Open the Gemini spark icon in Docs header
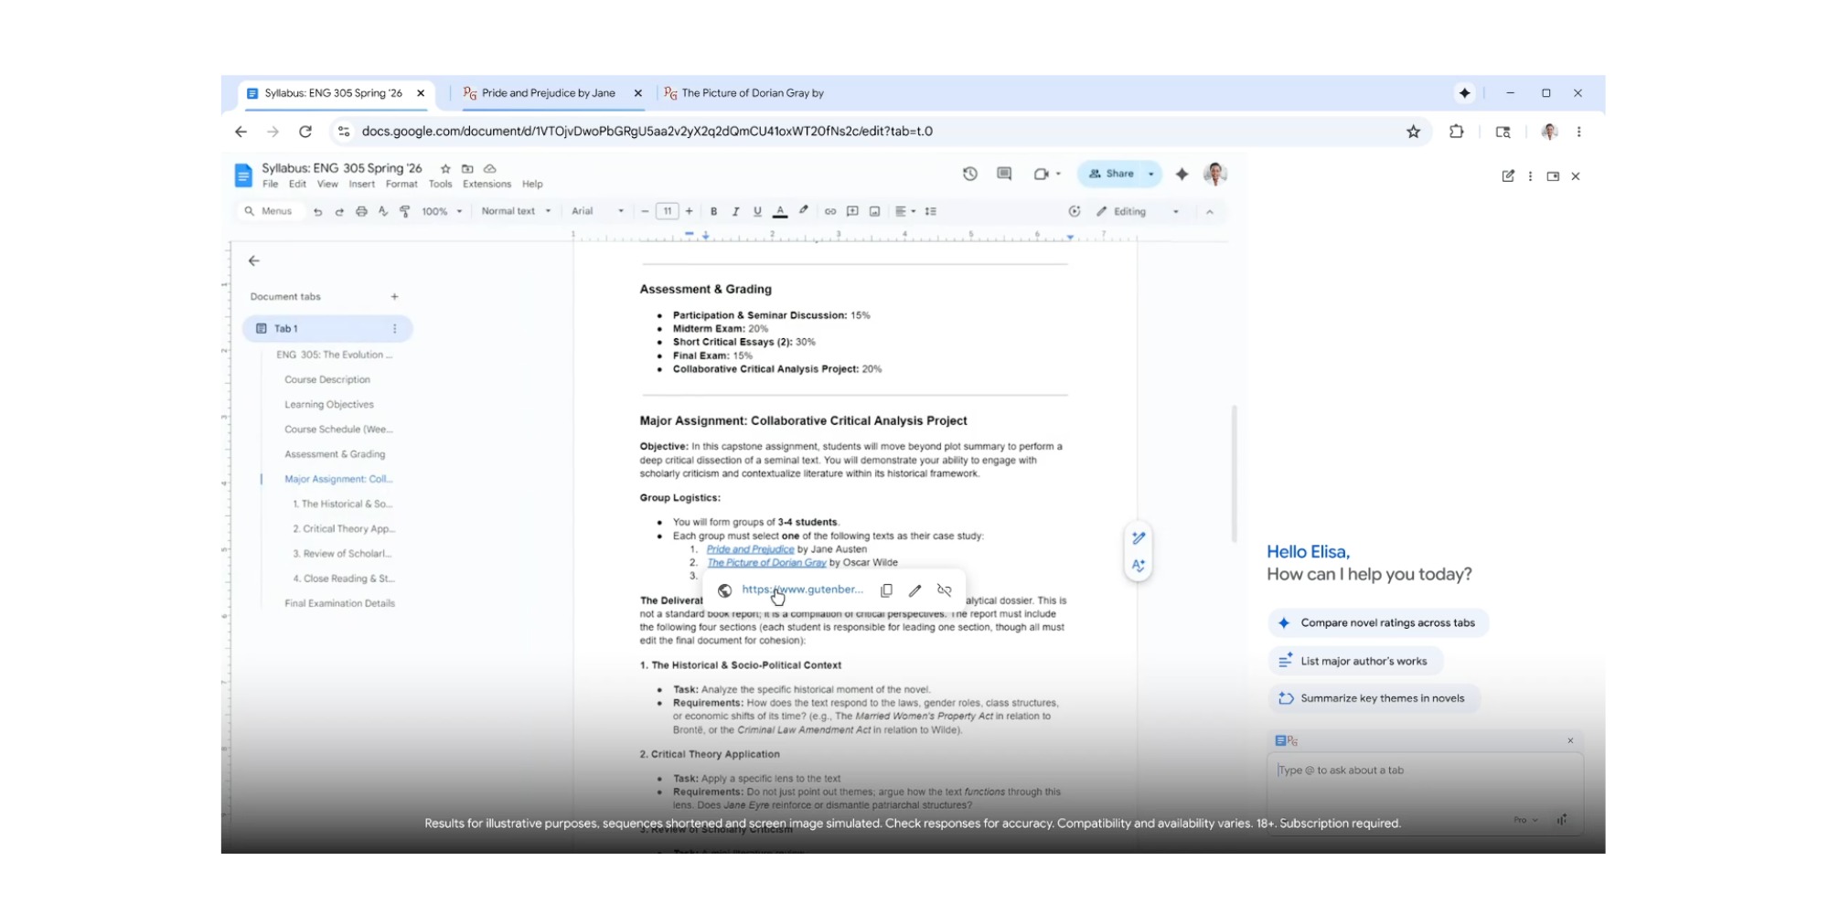This screenshot has height=914, width=1829. tap(1182, 174)
